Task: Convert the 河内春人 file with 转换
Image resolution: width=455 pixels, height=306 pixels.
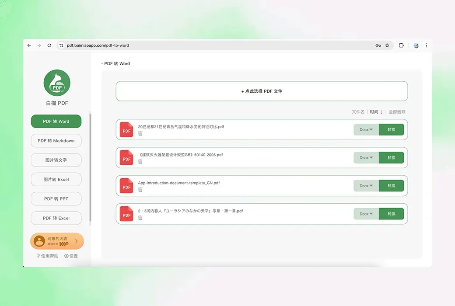Action: (x=392, y=214)
